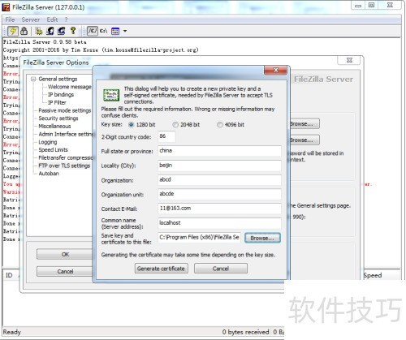Select 4096 bit key size
Image resolution: width=406 pixels, height=340 pixels.
click(220, 125)
